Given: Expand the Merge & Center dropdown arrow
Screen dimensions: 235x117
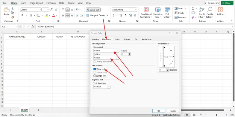Looking at the screenshot, I should pyautogui.click(x=107, y=15).
